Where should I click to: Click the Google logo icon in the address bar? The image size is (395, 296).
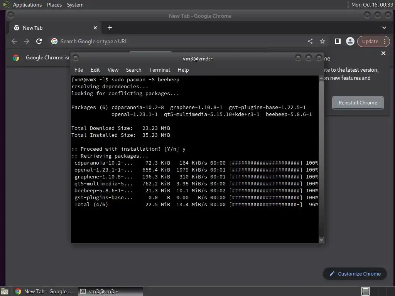click(54, 41)
